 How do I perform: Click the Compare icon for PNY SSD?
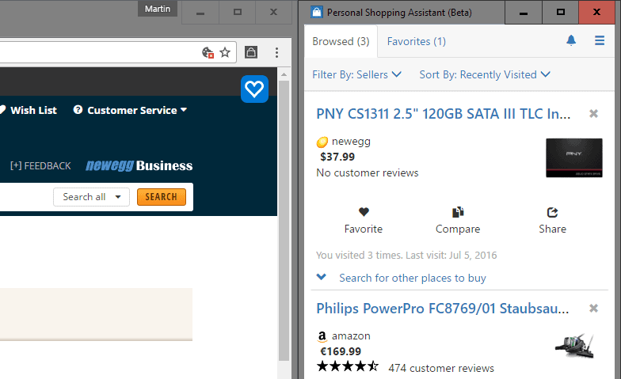(x=458, y=220)
